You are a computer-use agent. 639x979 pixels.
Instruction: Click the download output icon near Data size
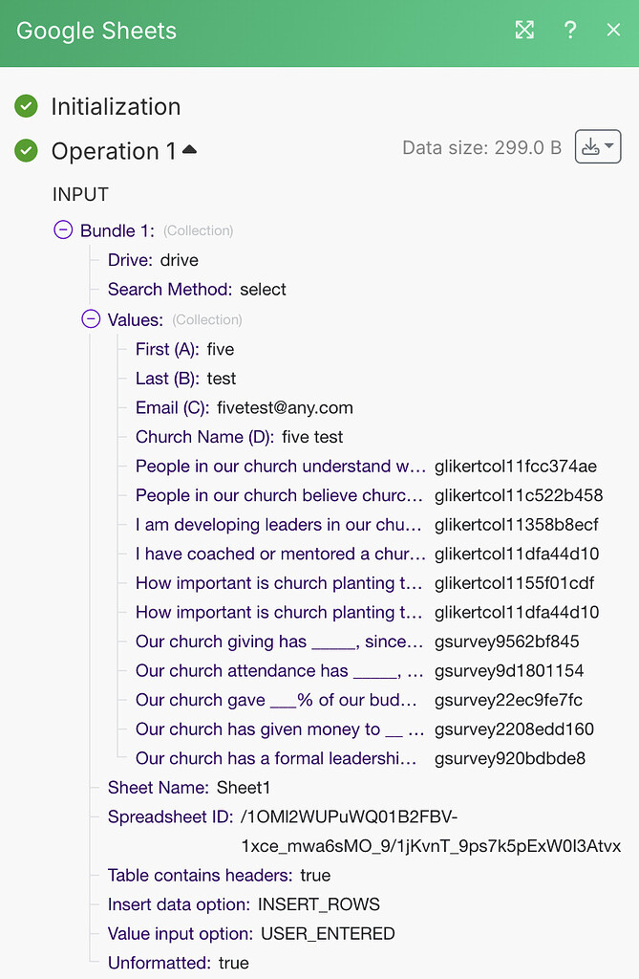pos(592,146)
